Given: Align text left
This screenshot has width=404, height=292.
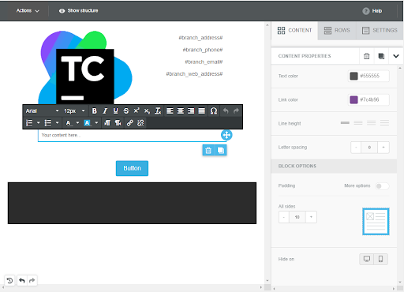Looking at the screenshot, I should 170,111.
